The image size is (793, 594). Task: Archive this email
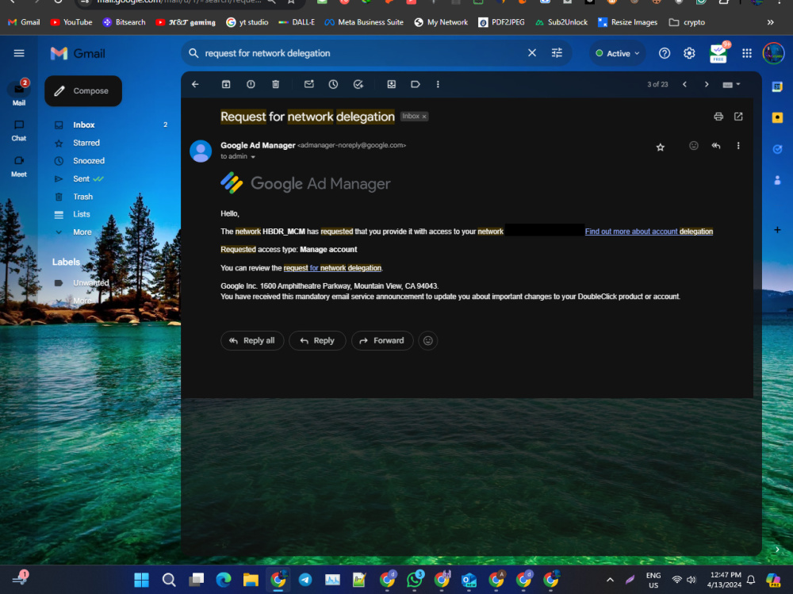[x=226, y=85]
